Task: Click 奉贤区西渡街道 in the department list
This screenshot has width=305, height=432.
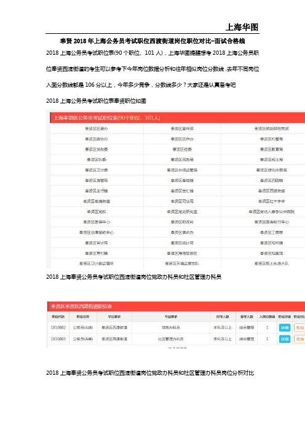Action: pos(271,191)
